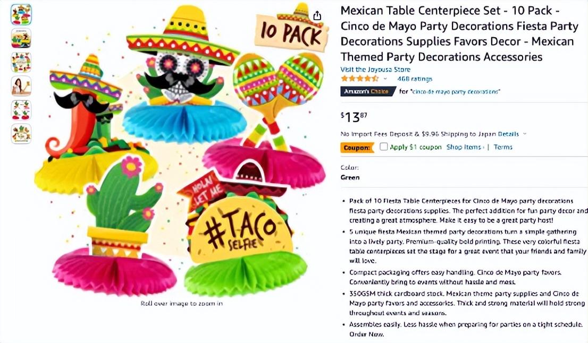
Task: Click the share icon on product image
Action: (x=317, y=15)
